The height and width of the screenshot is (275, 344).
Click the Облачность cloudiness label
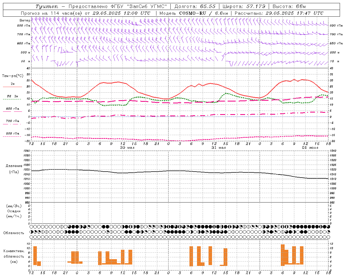tap(14, 233)
